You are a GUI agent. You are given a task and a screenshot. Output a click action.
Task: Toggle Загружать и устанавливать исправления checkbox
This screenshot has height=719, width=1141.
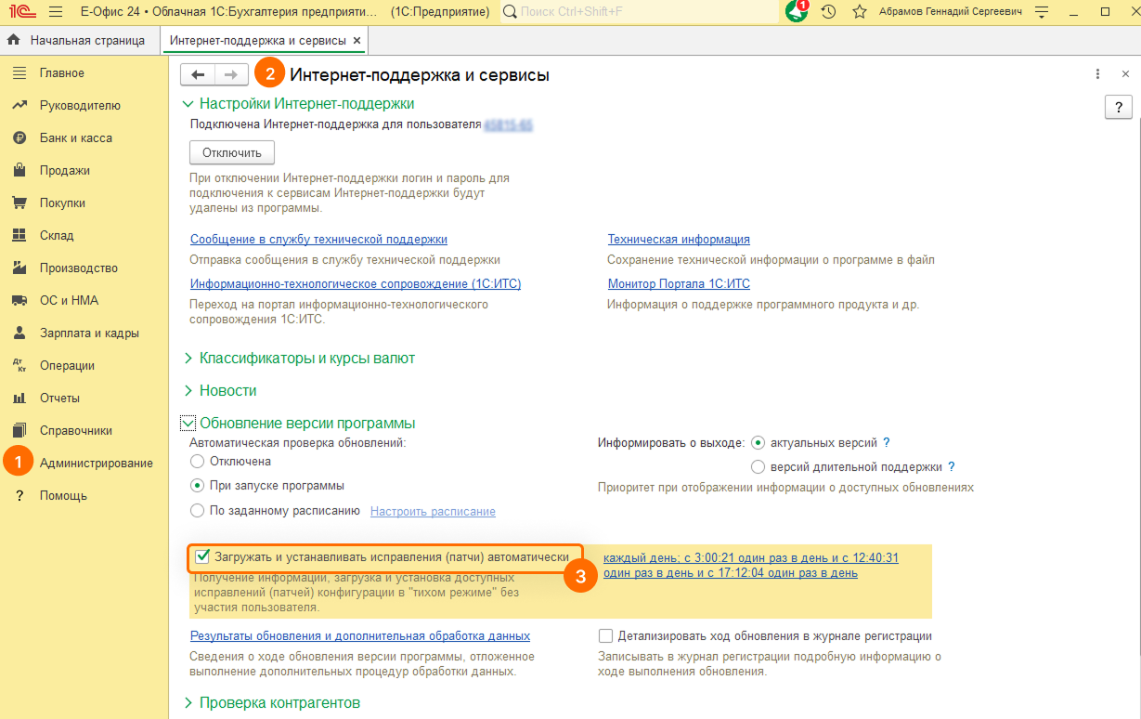click(202, 557)
